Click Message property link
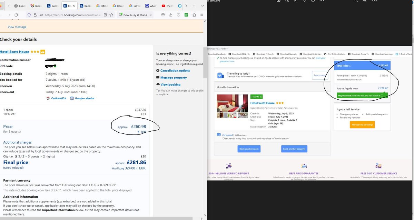 pos(174,78)
